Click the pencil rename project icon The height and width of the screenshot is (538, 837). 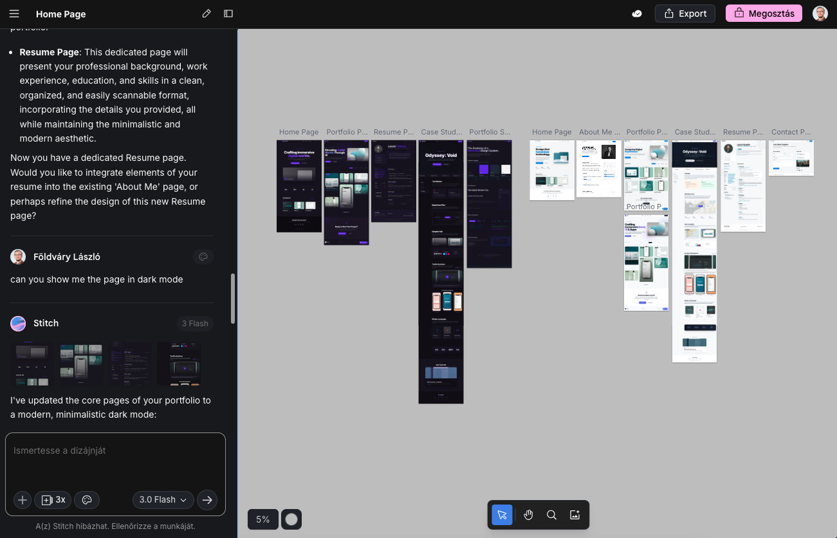pyautogui.click(x=207, y=14)
